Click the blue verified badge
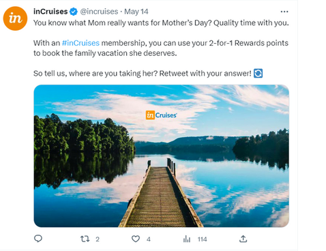Image resolution: width=326 pixels, height=251 pixels. (74, 12)
